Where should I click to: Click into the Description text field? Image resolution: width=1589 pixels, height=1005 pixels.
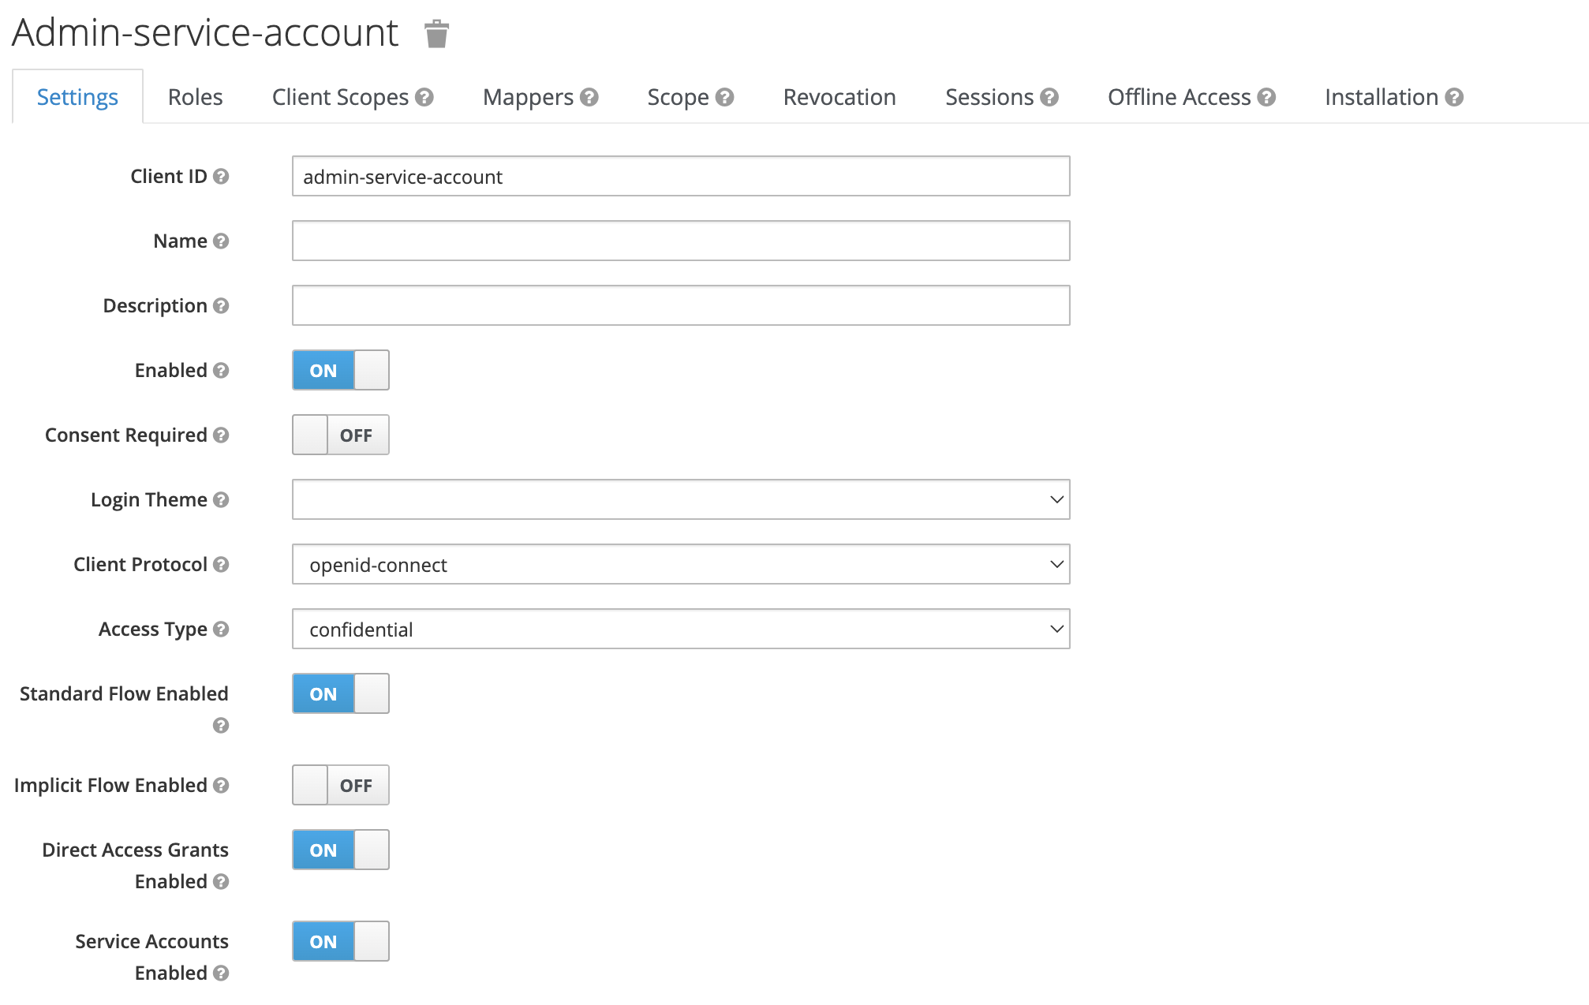coord(680,305)
